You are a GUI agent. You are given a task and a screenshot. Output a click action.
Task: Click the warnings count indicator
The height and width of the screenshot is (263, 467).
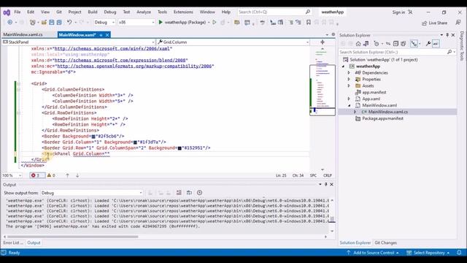pyautogui.click(x=51, y=175)
